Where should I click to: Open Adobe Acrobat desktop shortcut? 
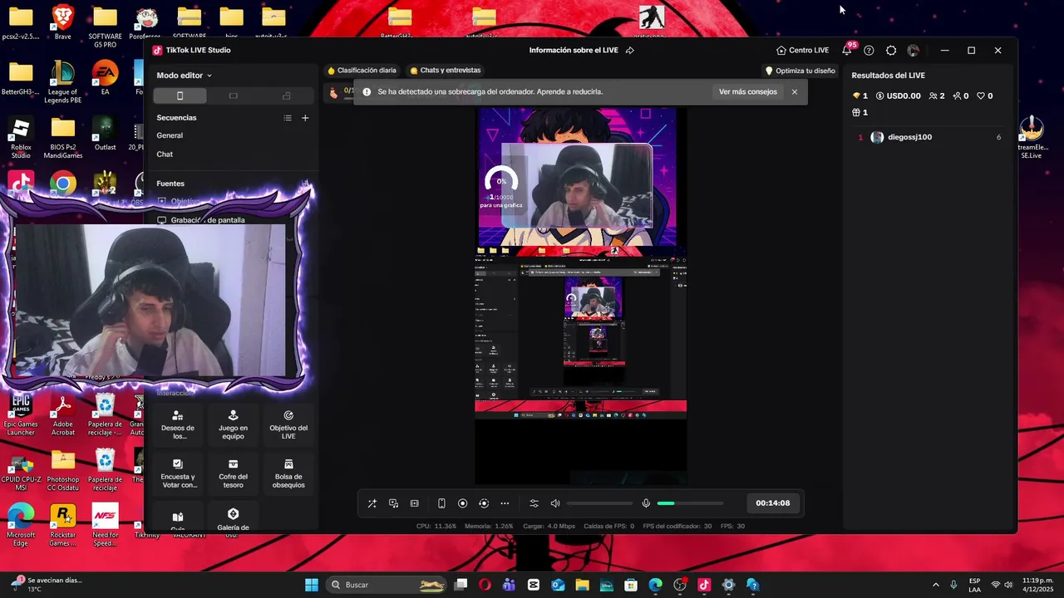(63, 415)
